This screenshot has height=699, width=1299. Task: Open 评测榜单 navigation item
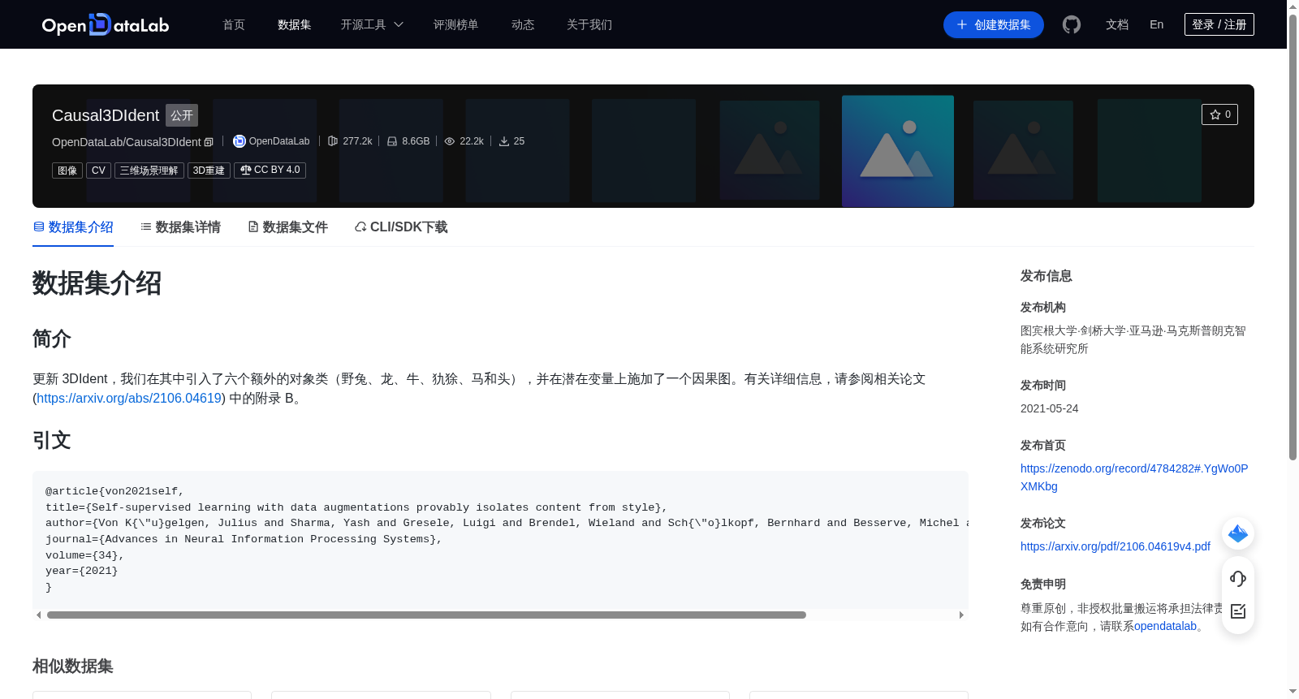pos(455,24)
